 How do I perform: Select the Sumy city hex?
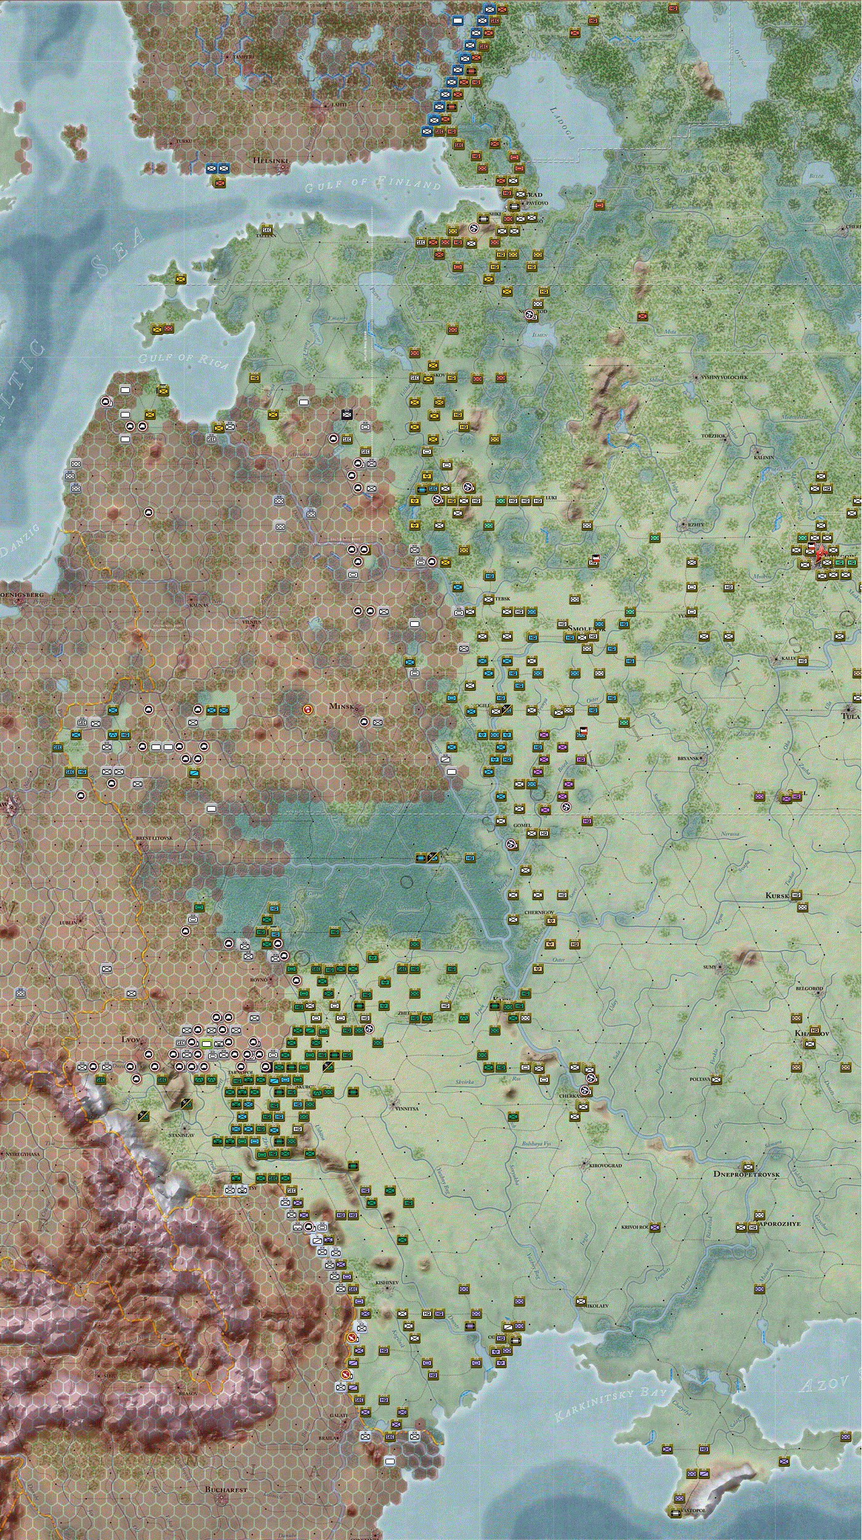tap(721, 968)
